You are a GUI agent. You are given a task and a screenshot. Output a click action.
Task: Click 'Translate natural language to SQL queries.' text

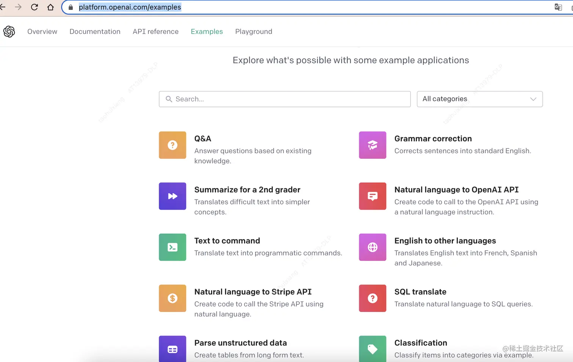(x=463, y=304)
